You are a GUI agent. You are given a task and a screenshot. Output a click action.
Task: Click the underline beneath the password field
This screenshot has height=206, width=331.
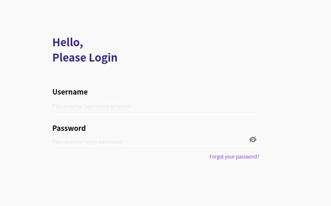(155, 148)
